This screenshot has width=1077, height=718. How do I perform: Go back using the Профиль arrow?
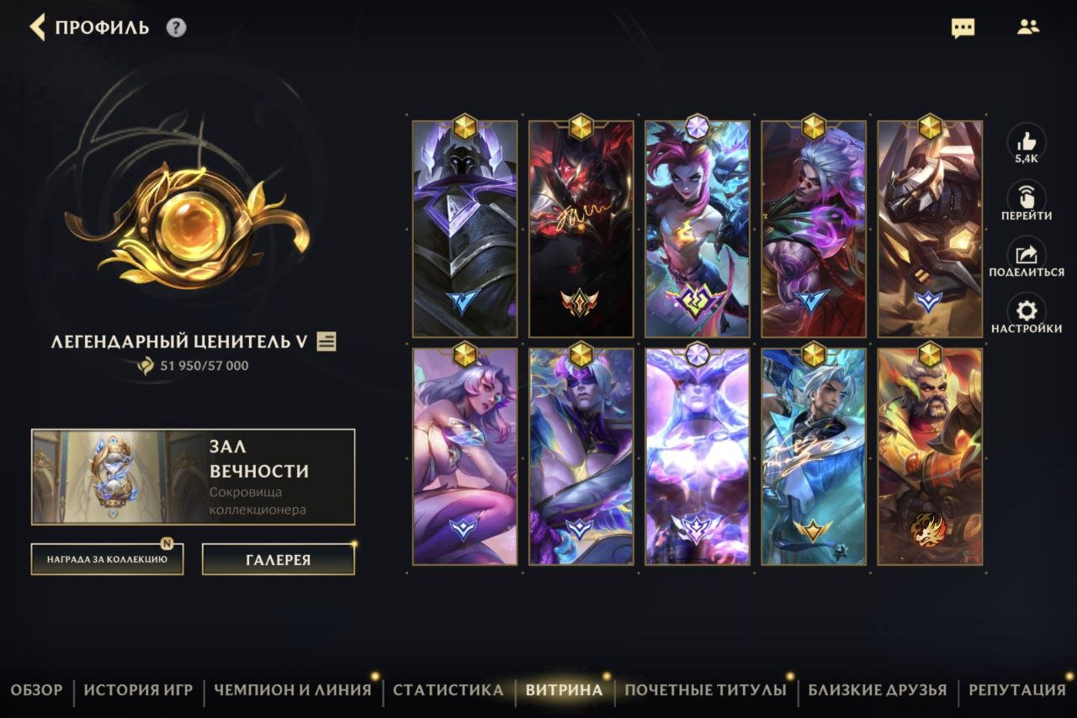(x=37, y=27)
